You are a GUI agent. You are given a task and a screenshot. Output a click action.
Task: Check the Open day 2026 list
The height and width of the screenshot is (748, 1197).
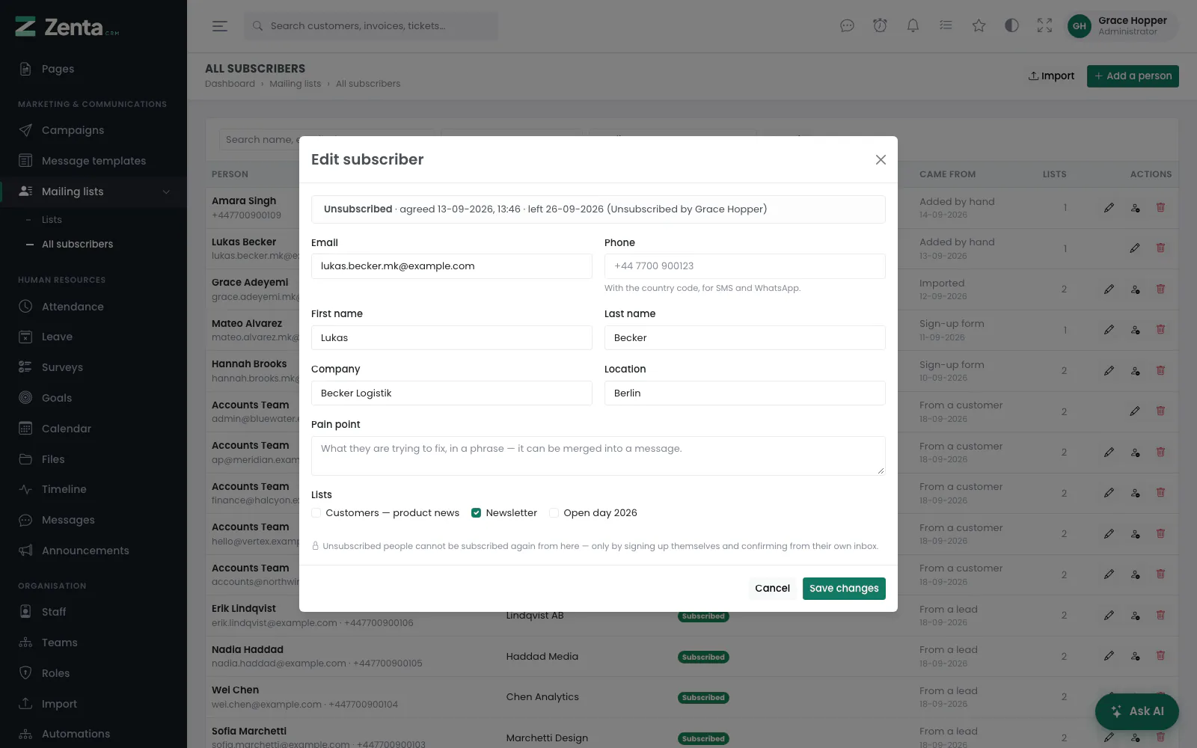[x=554, y=513]
